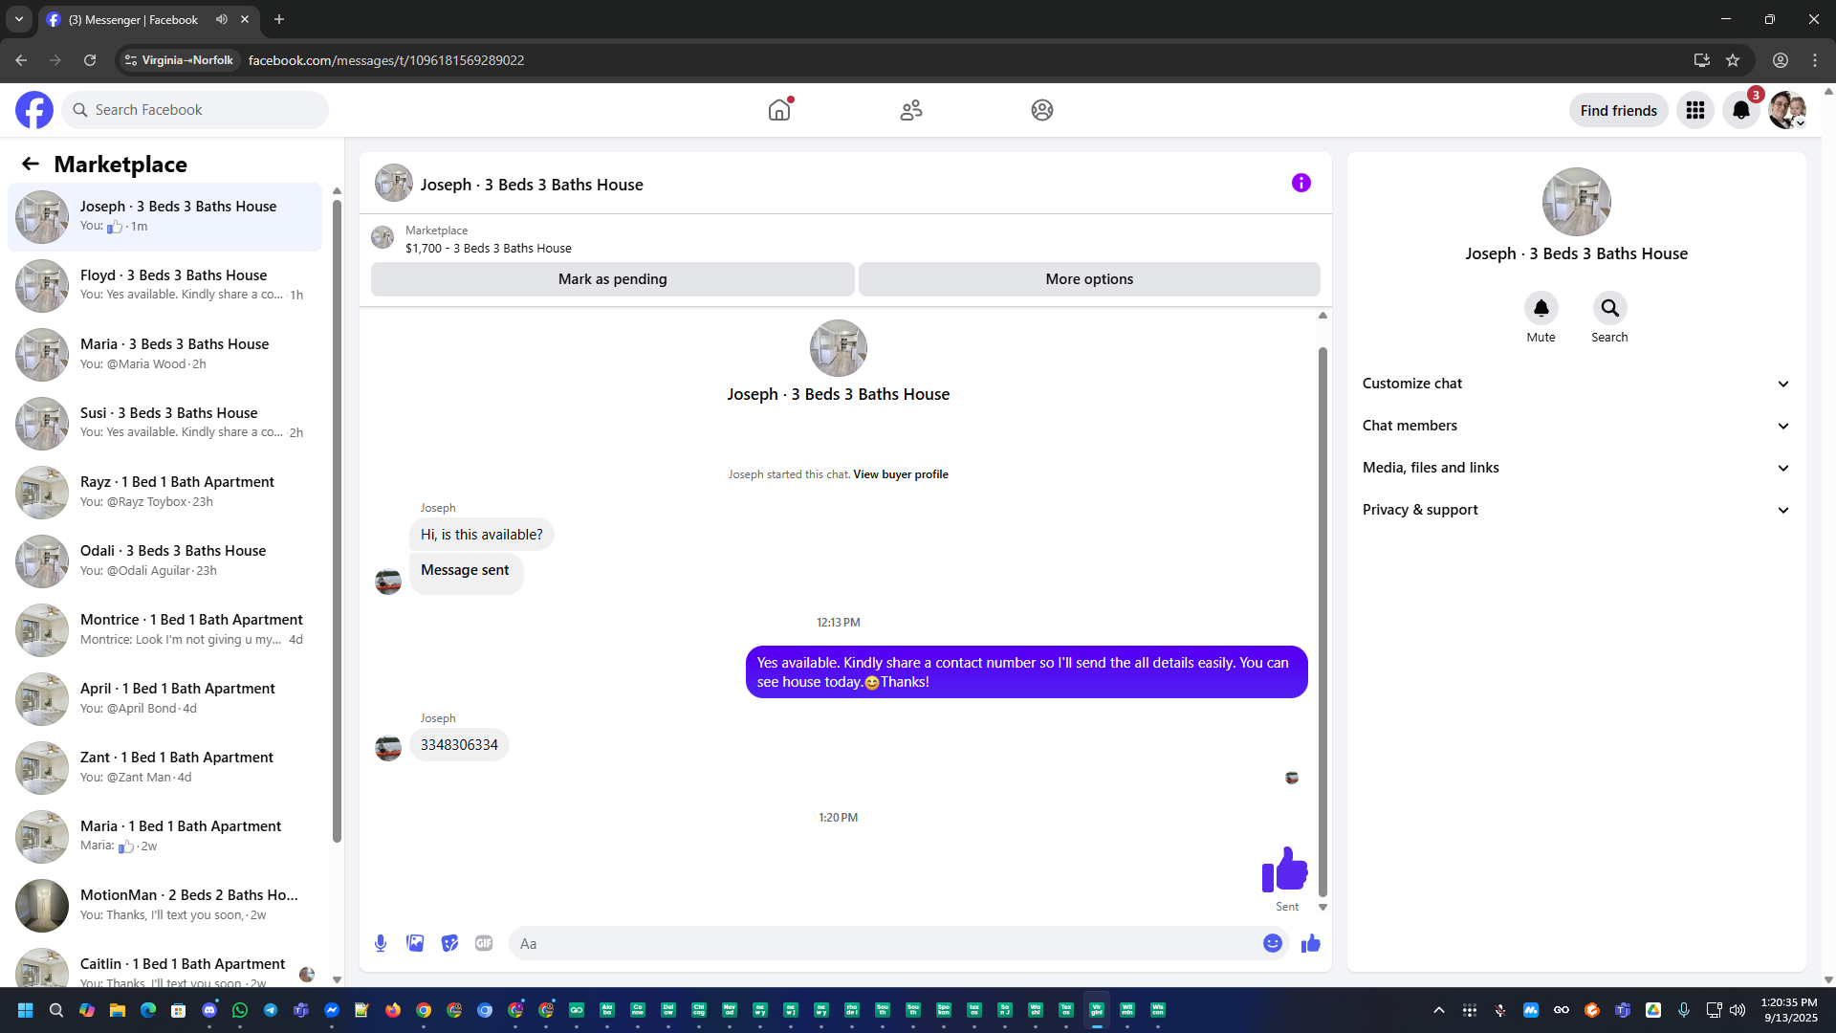Open the emoji picker in the message box
1836x1033 pixels.
1272,943
